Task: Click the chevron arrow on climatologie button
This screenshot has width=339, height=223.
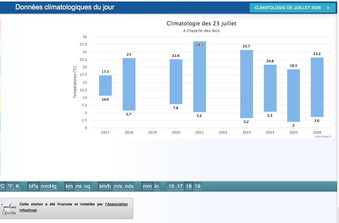Action: pyautogui.click(x=328, y=8)
